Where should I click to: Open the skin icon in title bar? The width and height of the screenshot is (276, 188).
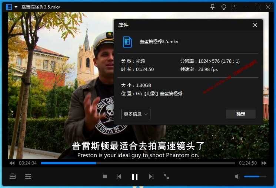tap(223, 7)
